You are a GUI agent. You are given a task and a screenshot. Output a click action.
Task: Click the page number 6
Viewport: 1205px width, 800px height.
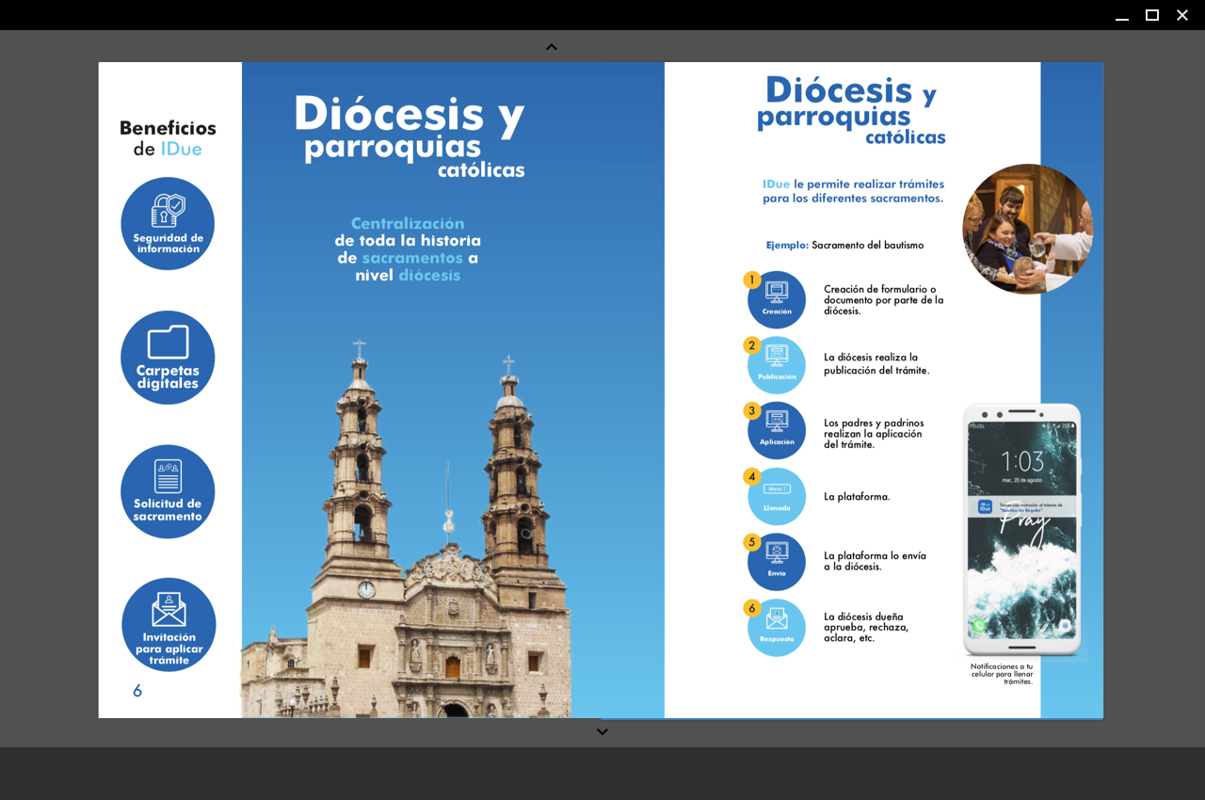point(137,691)
